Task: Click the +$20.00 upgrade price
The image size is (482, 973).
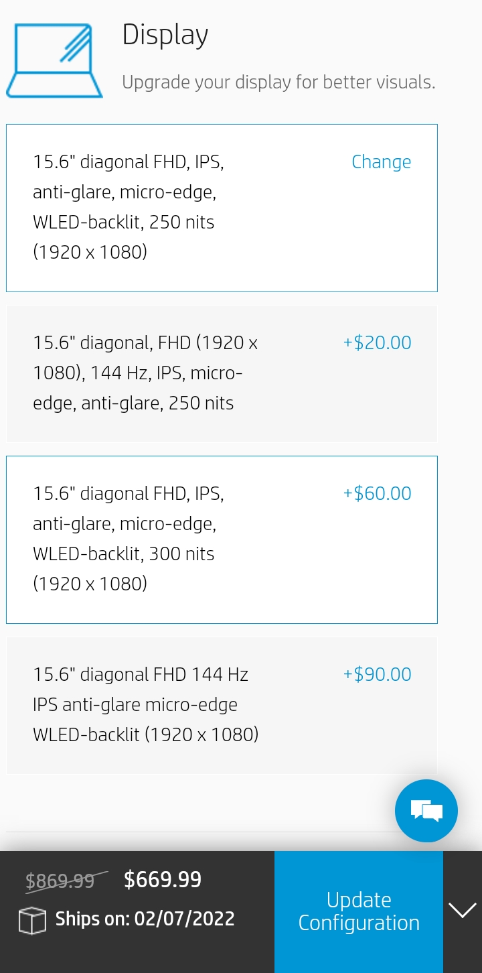Action: pos(377,342)
